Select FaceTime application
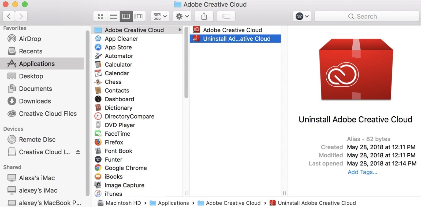This screenshot has height=207, width=421. (137, 134)
